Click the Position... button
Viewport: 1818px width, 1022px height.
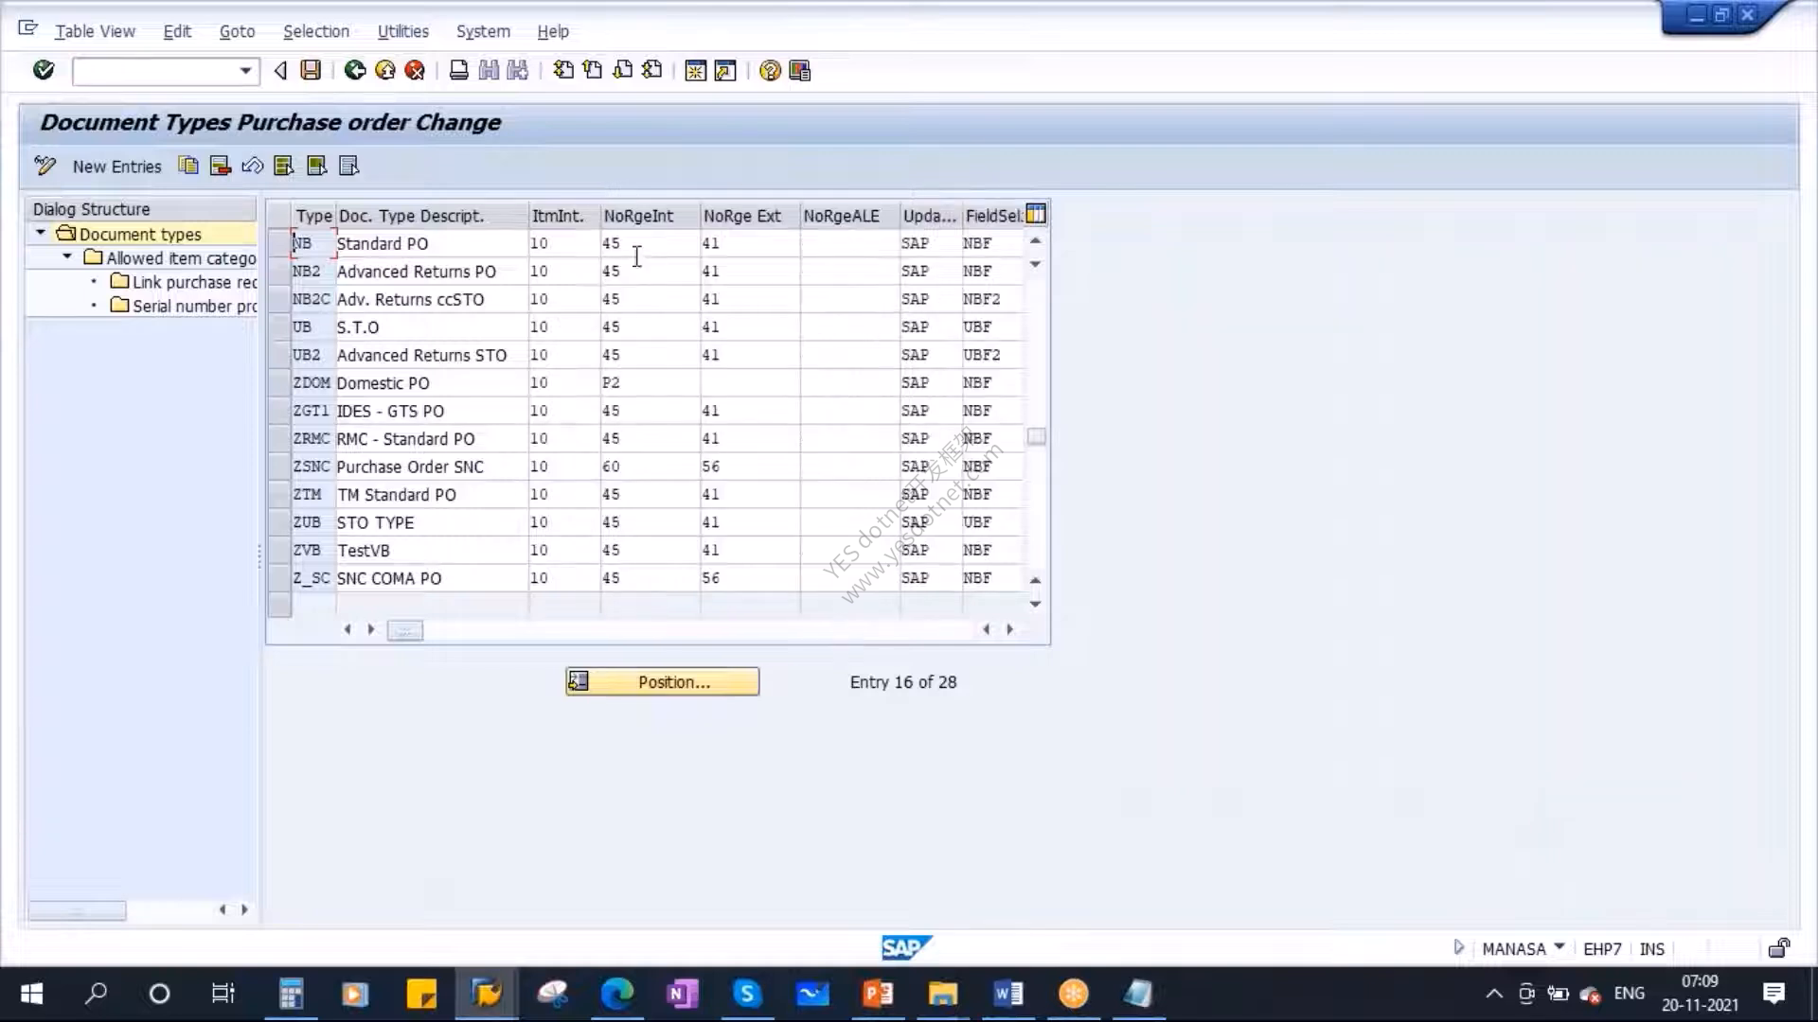point(663,681)
